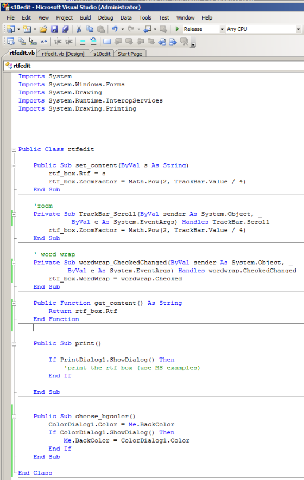Viewport: 304px width, 480px height.
Task: Collapse the Public Class rtfedit block
Action: click(14, 149)
